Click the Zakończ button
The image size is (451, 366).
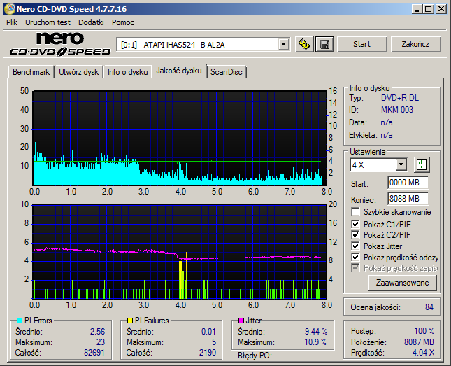(415, 44)
